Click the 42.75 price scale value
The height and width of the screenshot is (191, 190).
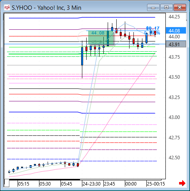pyautogui.click(x=174, y=138)
